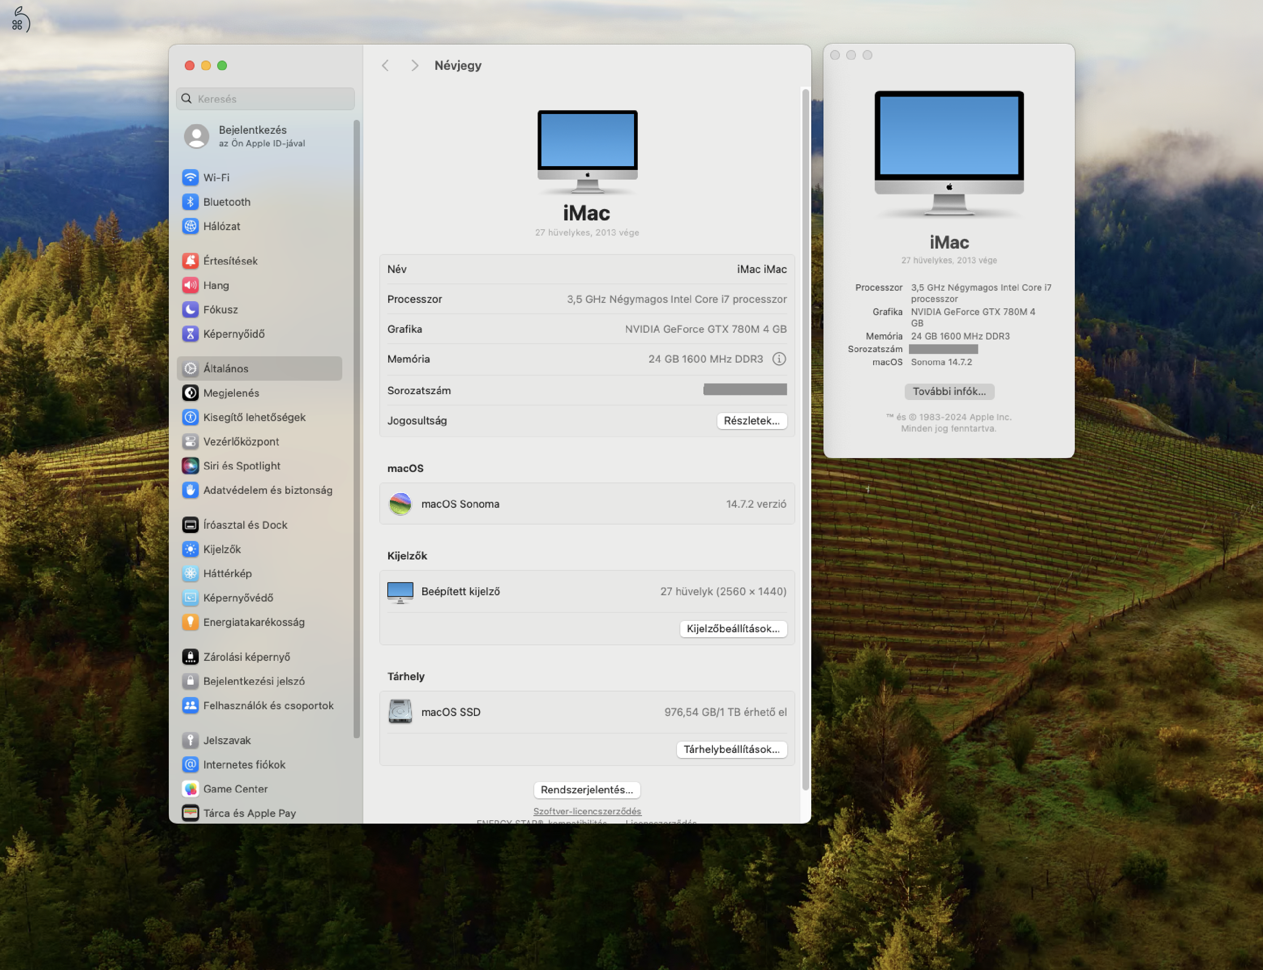Open Kijelzők displays settings
The height and width of the screenshot is (970, 1263).
tap(259, 549)
